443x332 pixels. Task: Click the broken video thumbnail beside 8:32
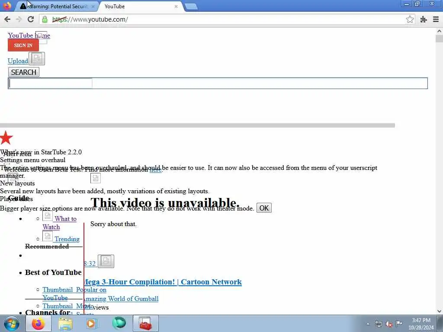click(106, 261)
